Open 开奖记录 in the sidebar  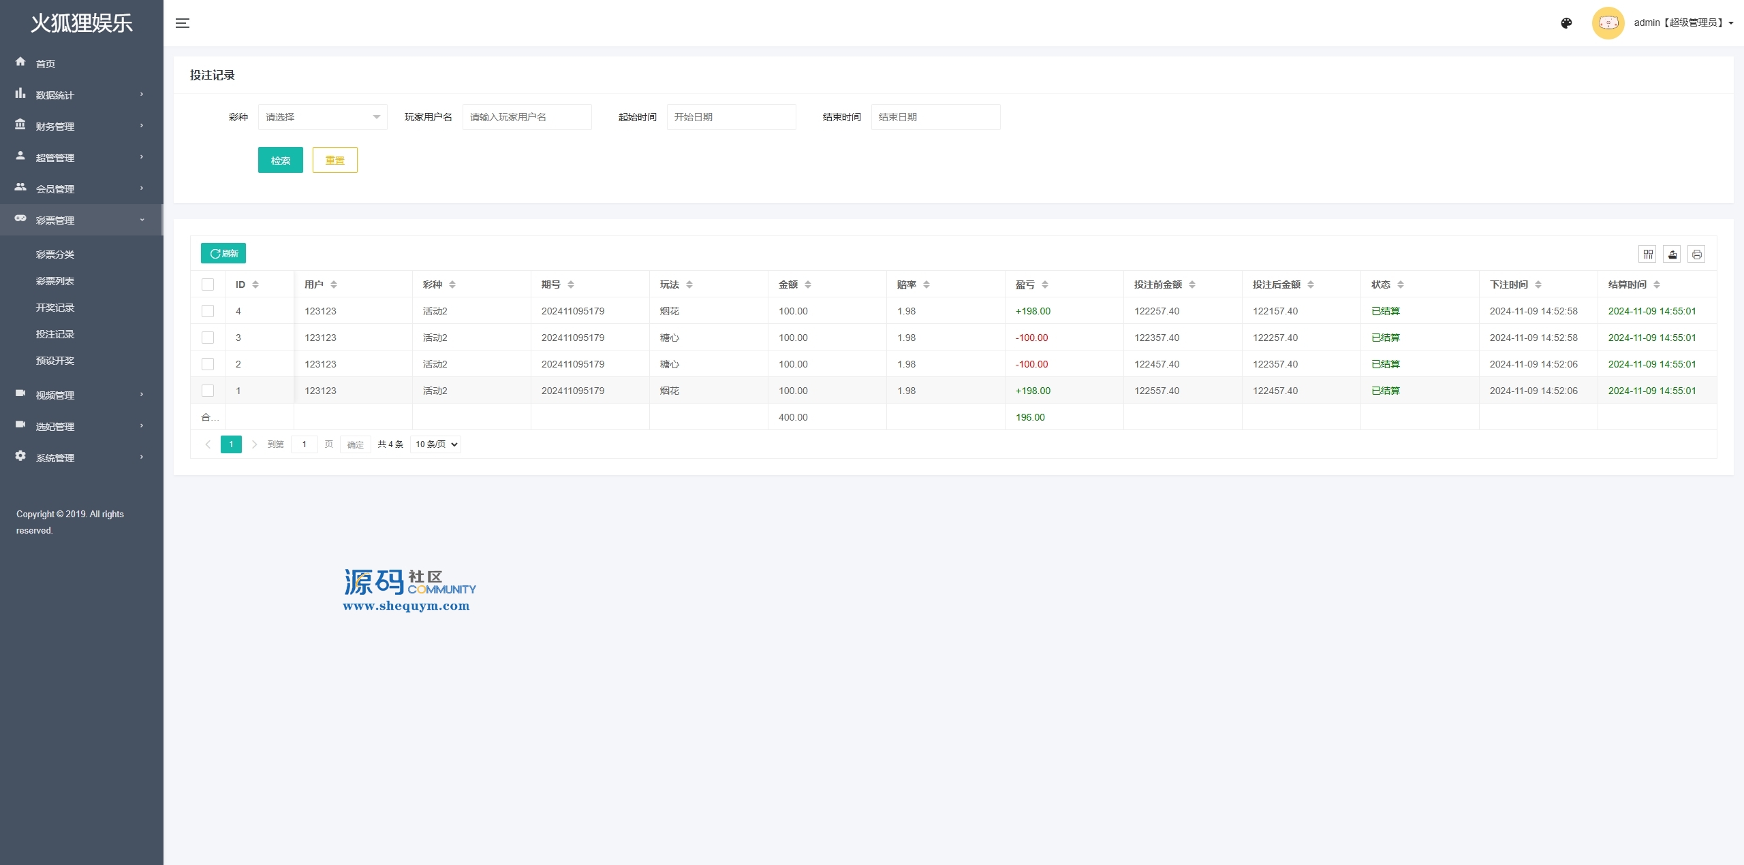(55, 308)
